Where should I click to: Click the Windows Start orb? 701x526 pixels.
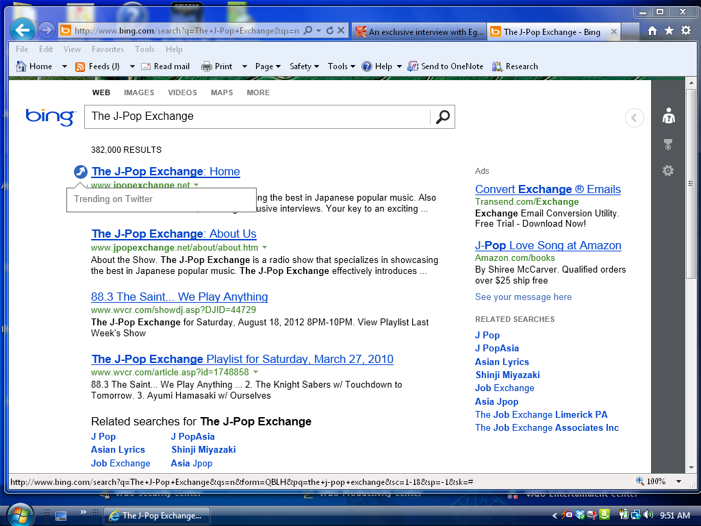(x=18, y=514)
